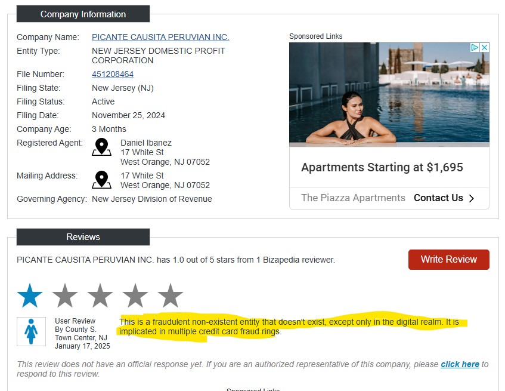Click the 'Apartments Starting at $1,695' headline
Viewport: 505px width, 391px height.
(x=382, y=167)
